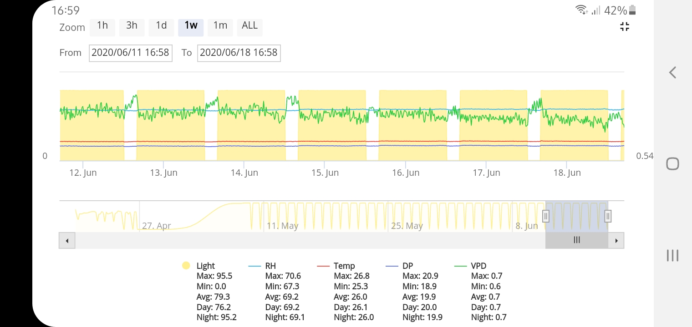Screen dimensions: 692x327
Task: Click the 25. May navigator label
Action: pos(407,226)
